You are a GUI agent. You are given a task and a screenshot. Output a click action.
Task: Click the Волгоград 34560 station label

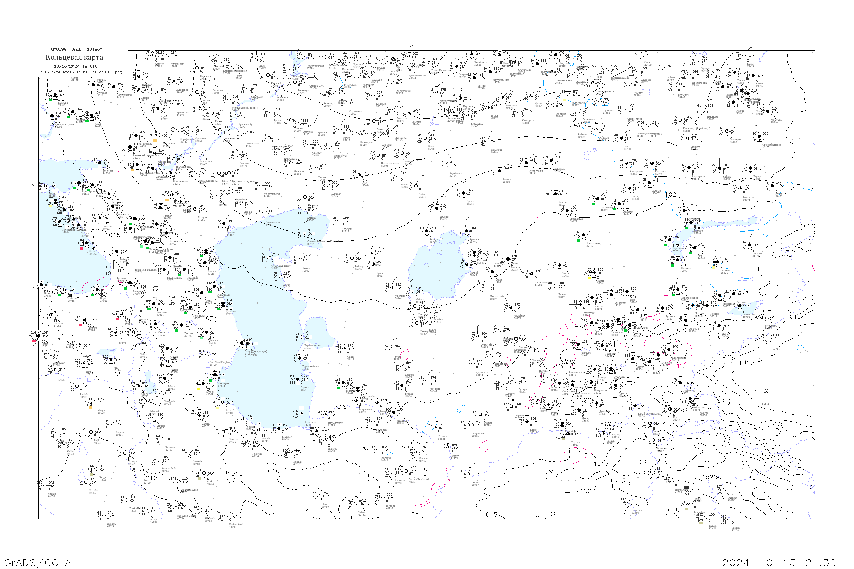[x=206, y=162]
